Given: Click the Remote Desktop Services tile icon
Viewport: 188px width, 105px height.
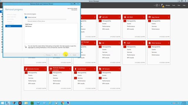Looking at the screenshot, I should (x=51, y=69).
